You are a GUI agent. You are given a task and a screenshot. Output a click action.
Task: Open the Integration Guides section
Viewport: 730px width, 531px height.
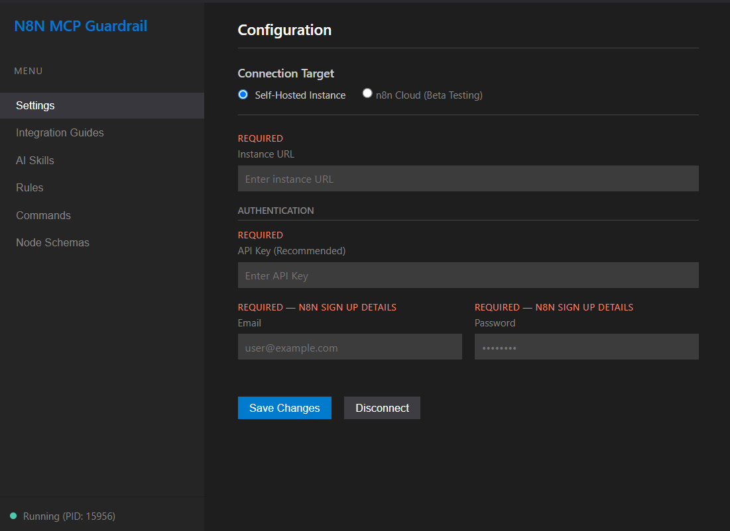click(x=60, y=132)
